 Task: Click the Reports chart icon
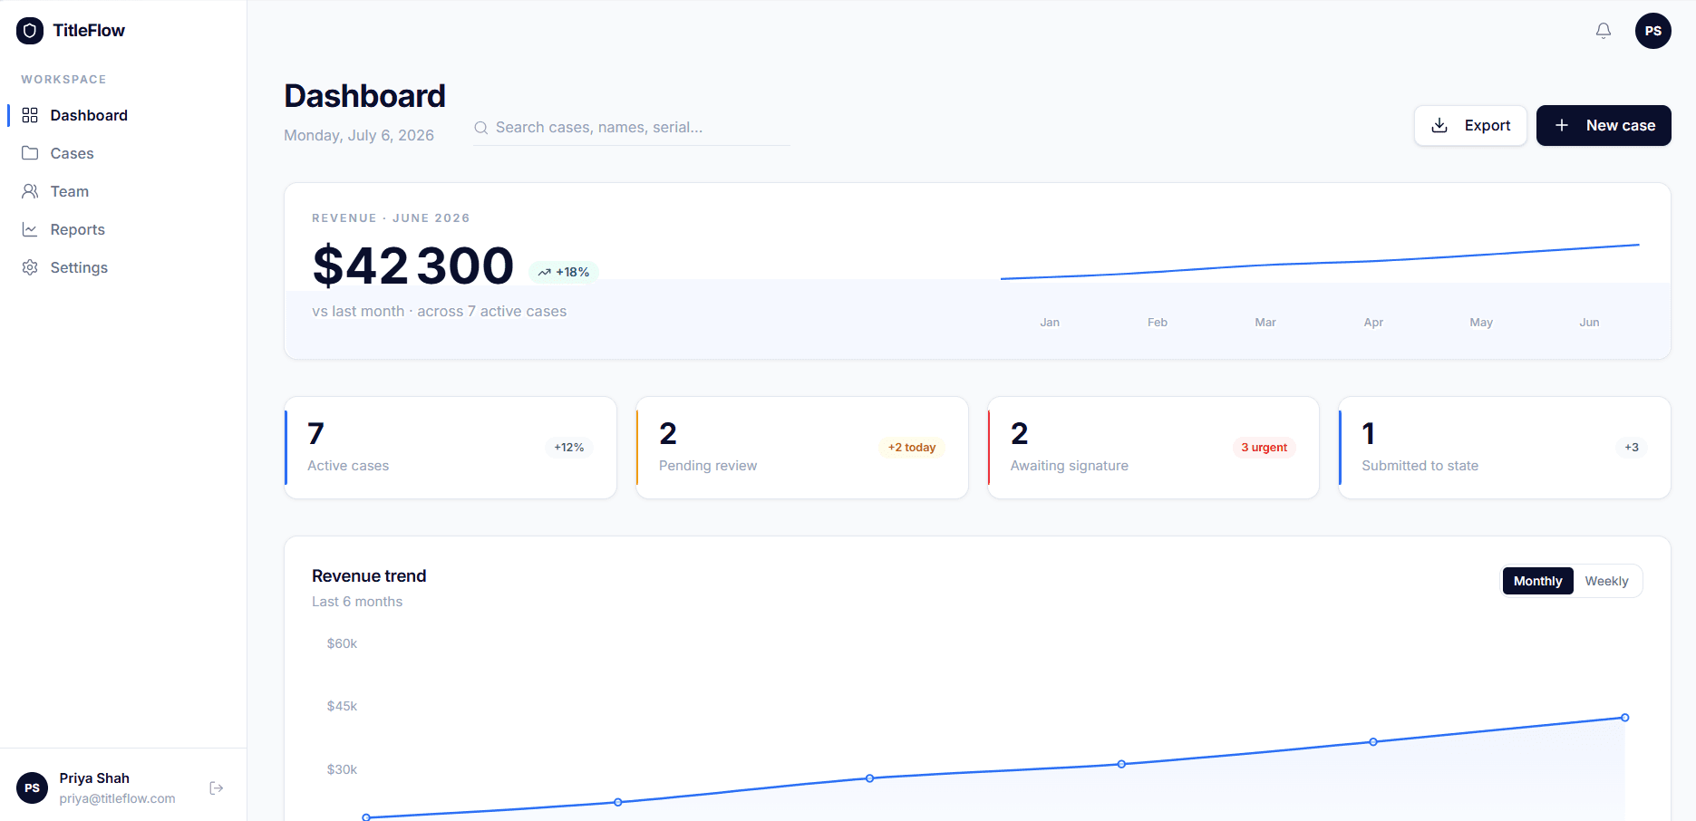[x=30, y=229]
